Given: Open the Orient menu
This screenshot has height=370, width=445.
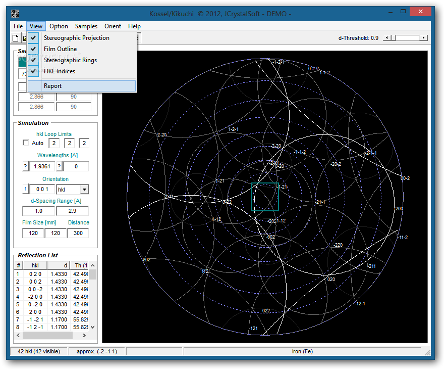Looking at the screenshot, I should point(113,26).
